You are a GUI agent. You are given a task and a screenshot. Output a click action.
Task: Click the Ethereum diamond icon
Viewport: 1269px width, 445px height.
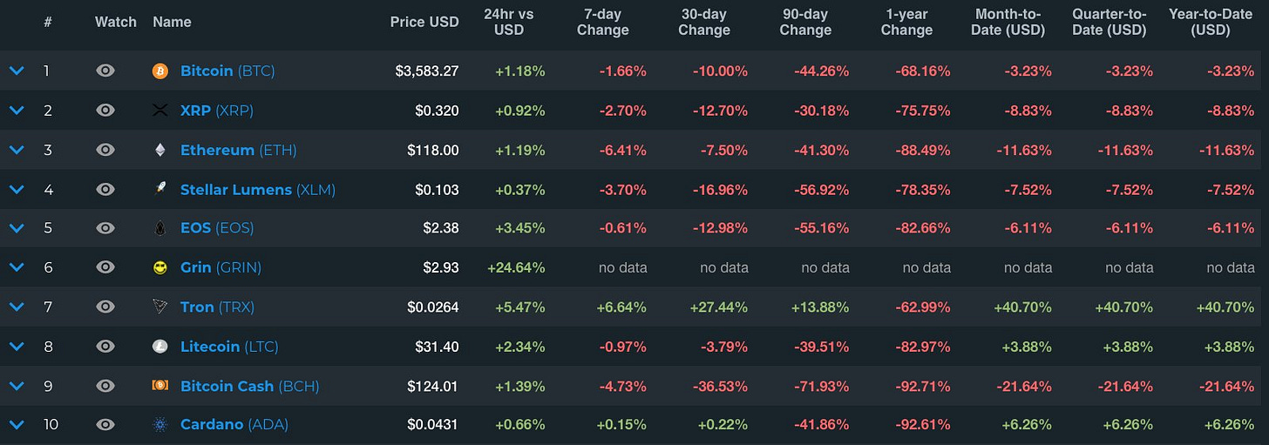[x=159, y=150]
